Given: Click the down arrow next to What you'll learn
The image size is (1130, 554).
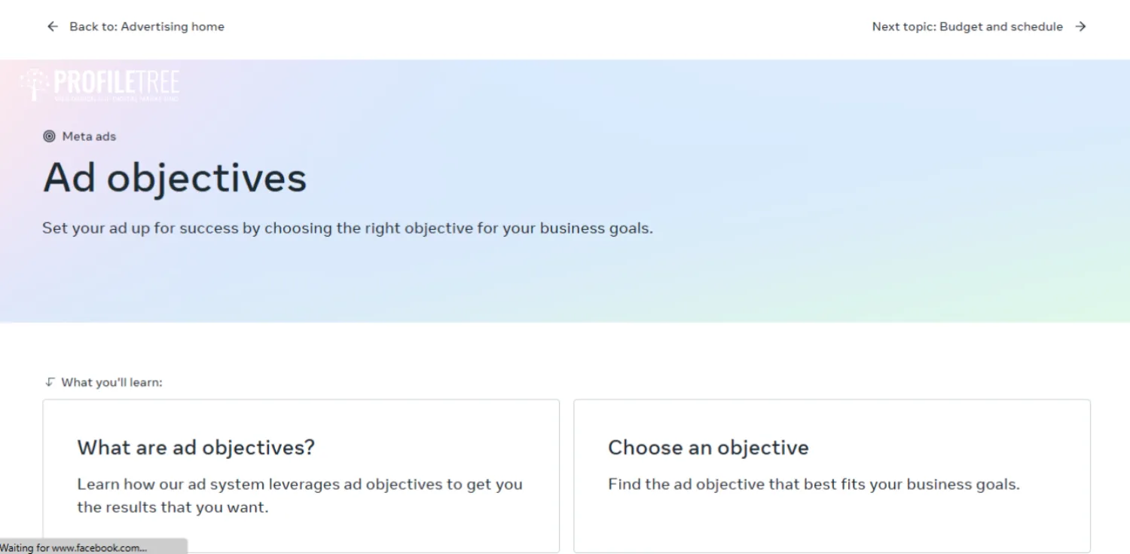Looking at the screenshot, I should tap(50, 382).
